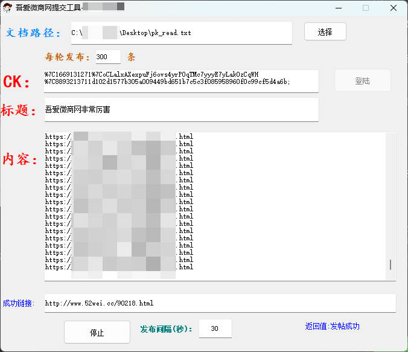Focus the 发布间隔 seconds field showing 30
Screen dimensions: 408x352
coord(215,329)
